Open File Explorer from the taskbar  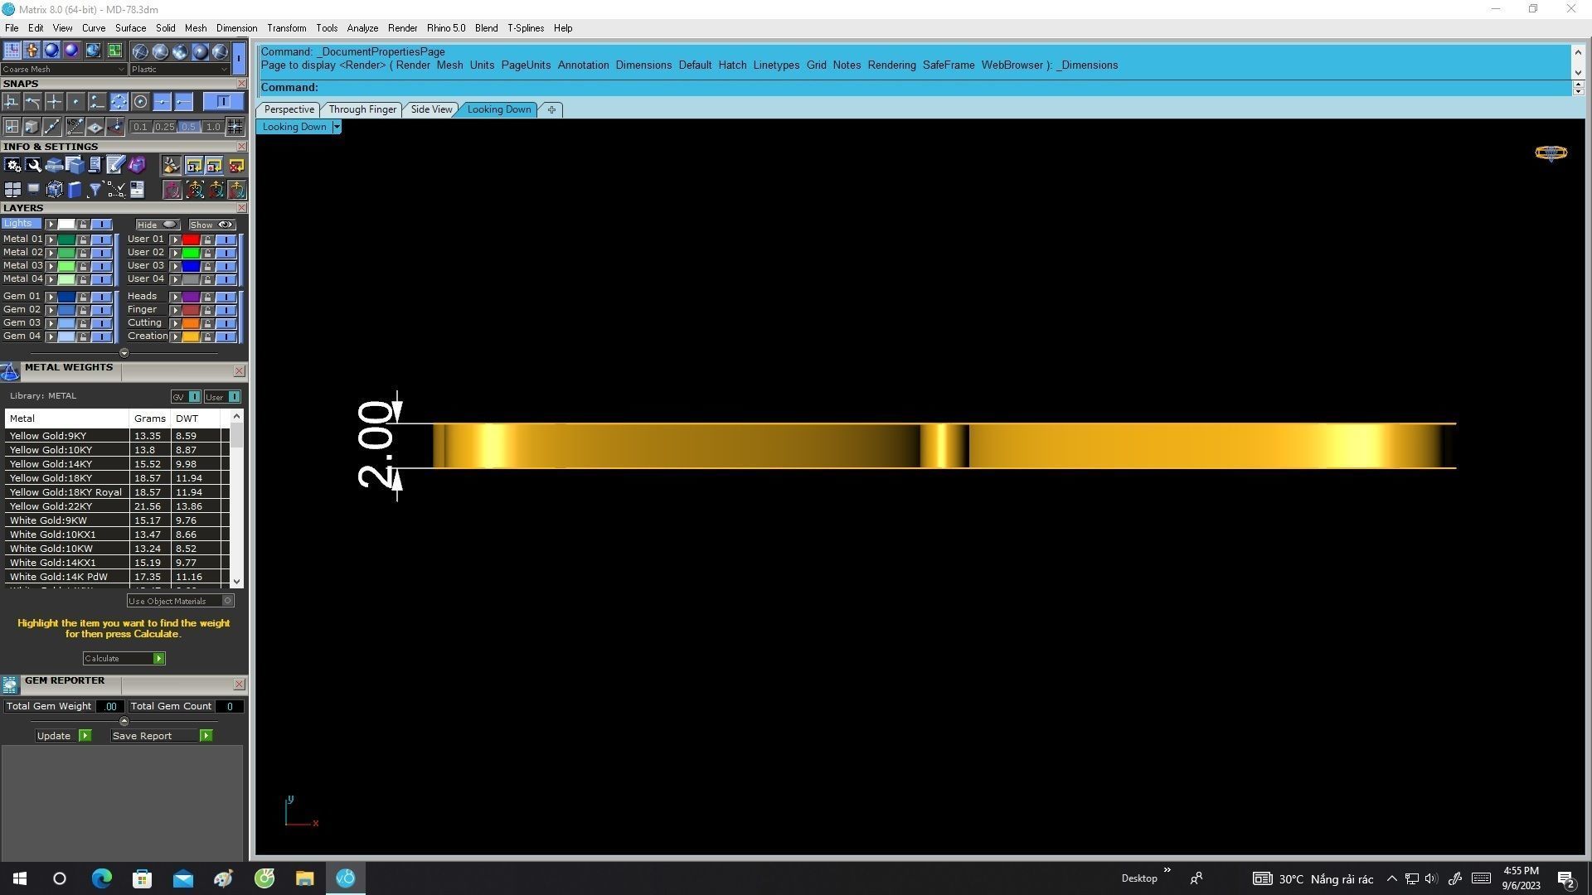coord(304,878)
